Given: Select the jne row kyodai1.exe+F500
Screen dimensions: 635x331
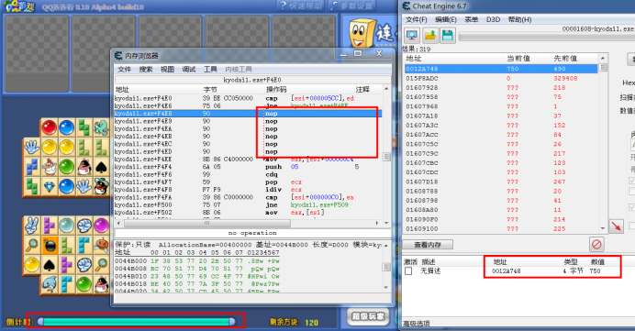Looking at the screenshot, I should pos(249,204).
